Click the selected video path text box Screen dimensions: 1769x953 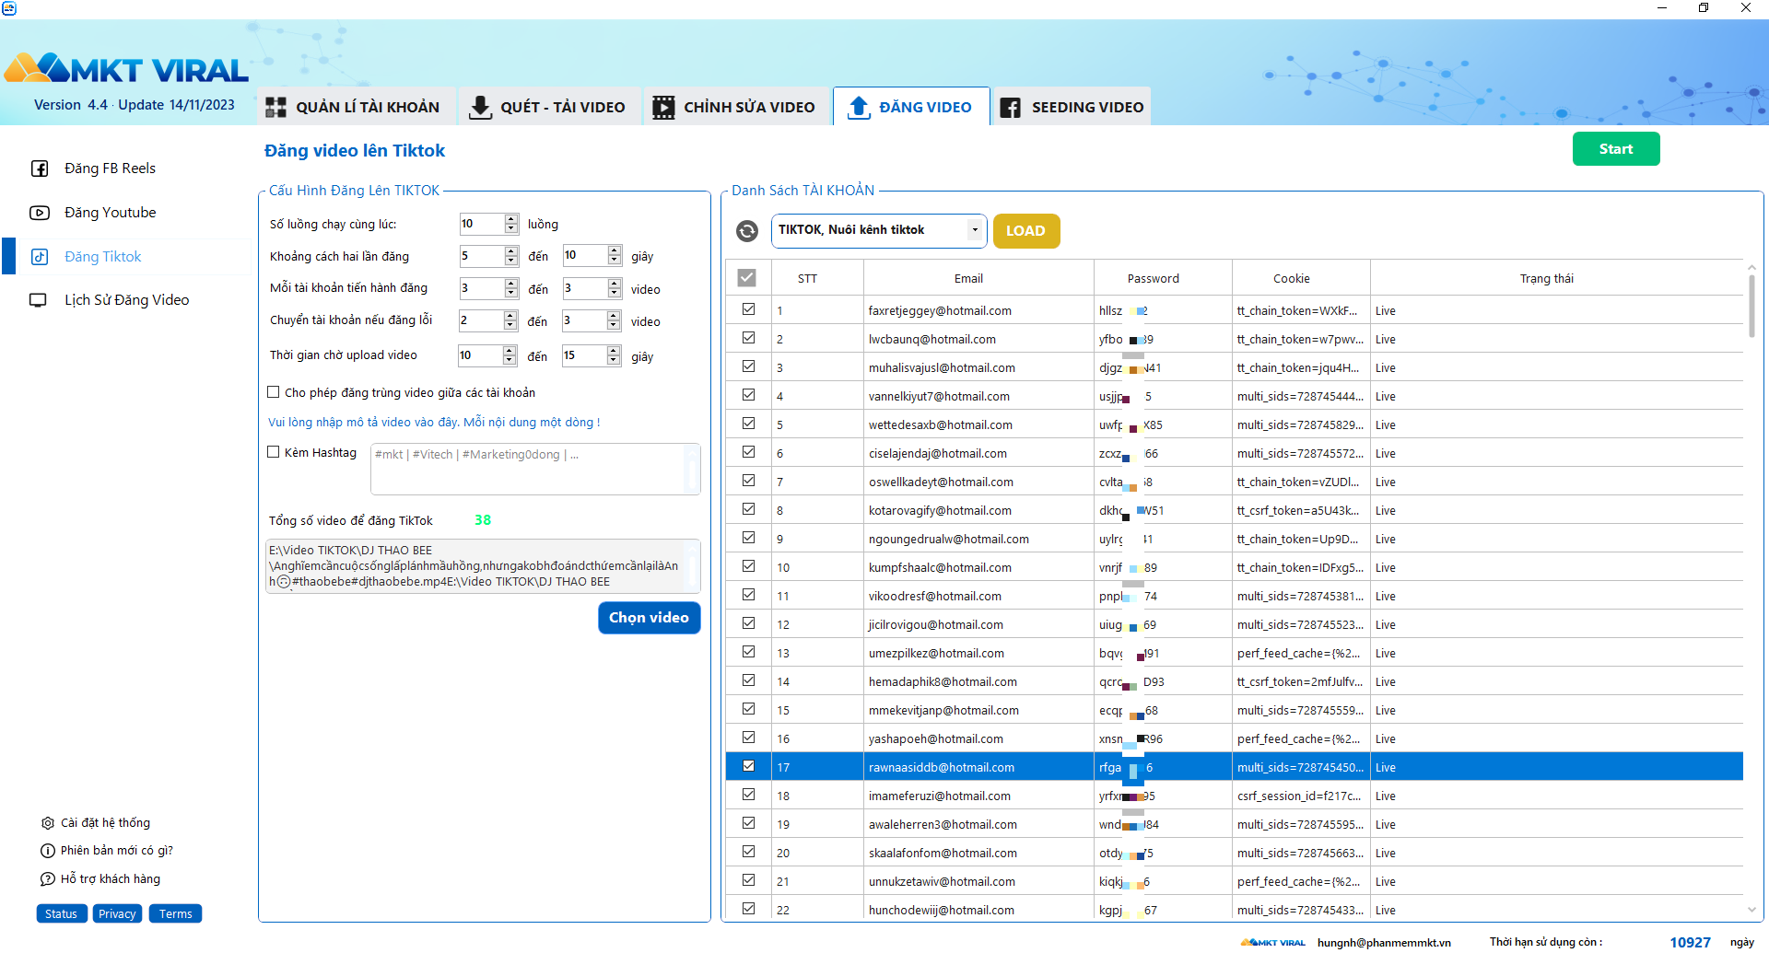click(x=483, y=566)
